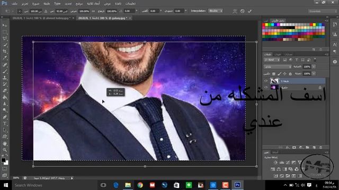Image resolution: width=339 pixels, height=190 pixels.
Task: Select the Crop tool
Action: pos(5,52)
